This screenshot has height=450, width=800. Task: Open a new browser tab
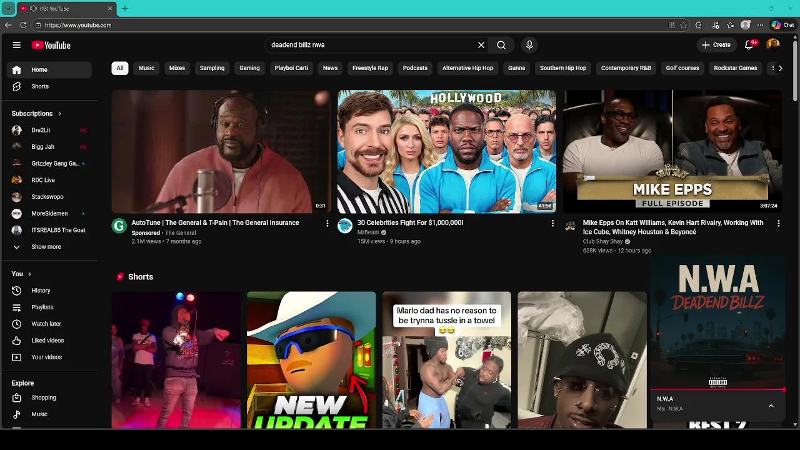(x=125, y=9)
